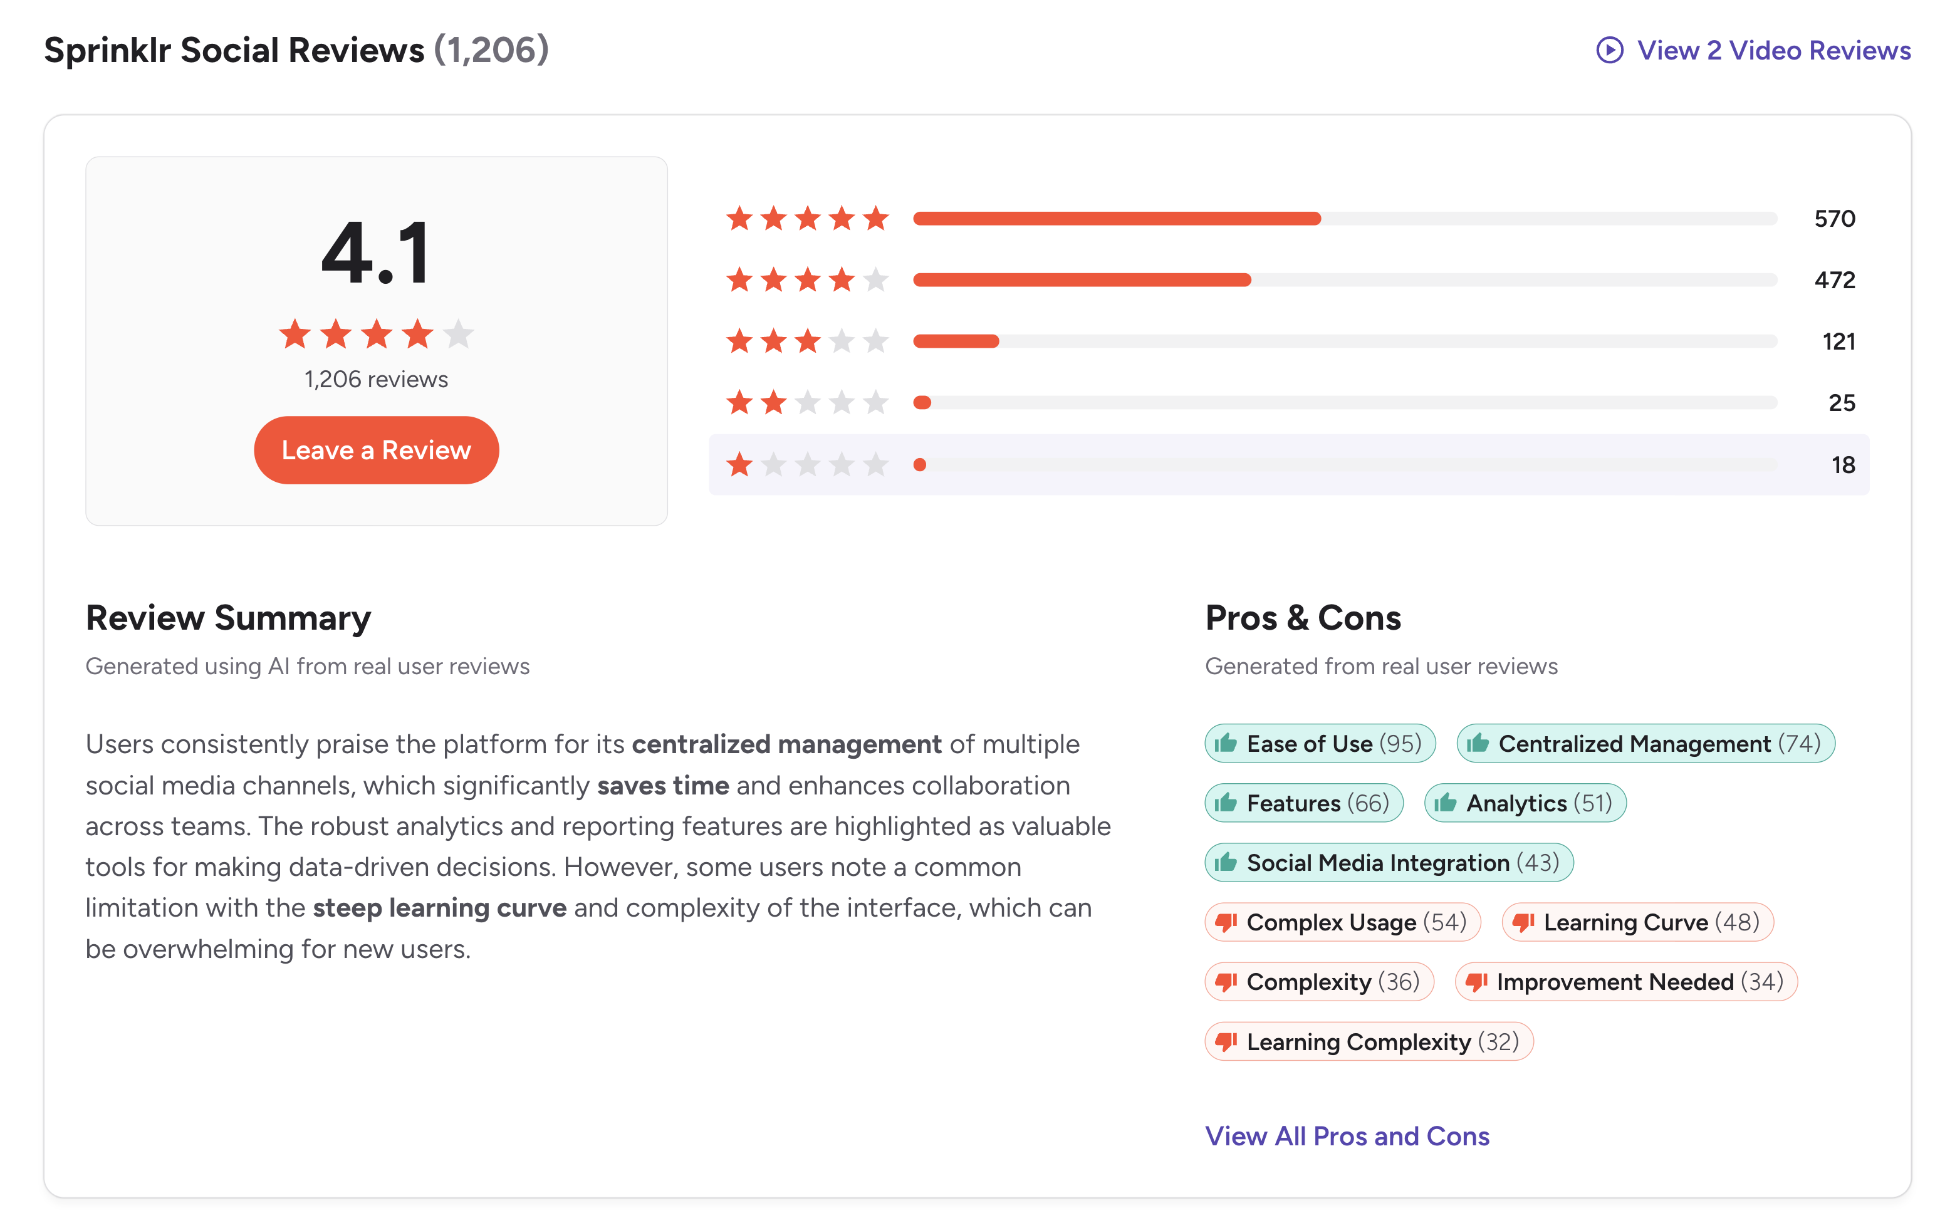The image size is (1940, 1218).
Task: Click the thumbs-up icon on Ease of Use
Action: [1226, 742]
